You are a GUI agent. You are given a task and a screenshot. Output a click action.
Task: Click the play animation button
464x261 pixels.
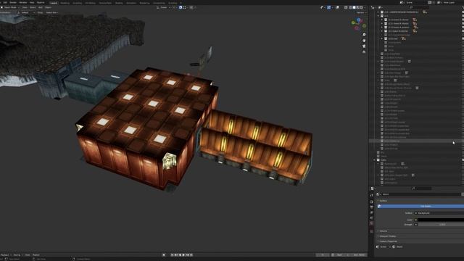click(x=183, y=254)
